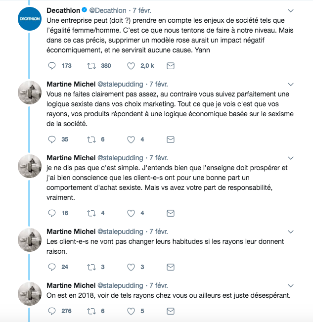Screen dimensions: 313x322
Task: Share 'je ne dis pas' tweet by message
Action: pos(171,213)
